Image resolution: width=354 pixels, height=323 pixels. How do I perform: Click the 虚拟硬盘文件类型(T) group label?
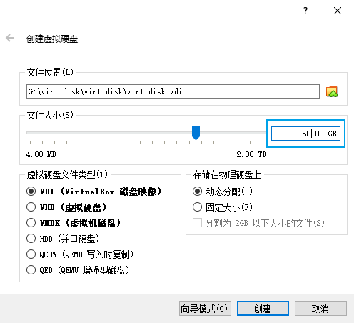[67, 174]
